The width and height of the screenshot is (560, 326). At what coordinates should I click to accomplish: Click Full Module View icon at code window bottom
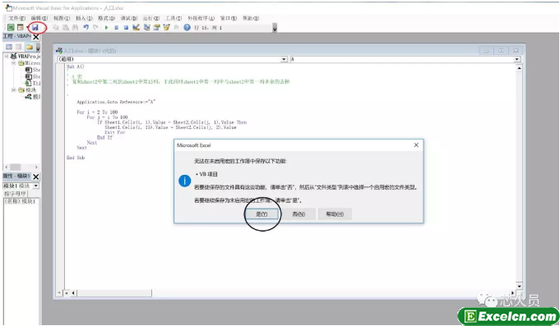[67, 293]
